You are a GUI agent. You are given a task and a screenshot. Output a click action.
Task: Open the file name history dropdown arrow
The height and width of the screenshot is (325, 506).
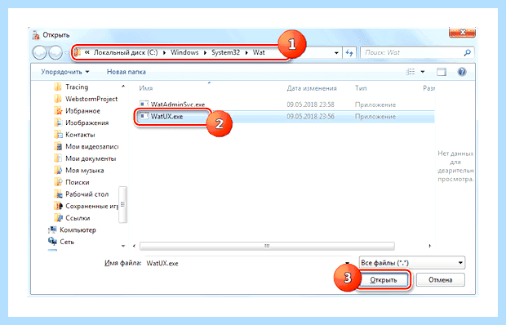(x=347, y=263)
